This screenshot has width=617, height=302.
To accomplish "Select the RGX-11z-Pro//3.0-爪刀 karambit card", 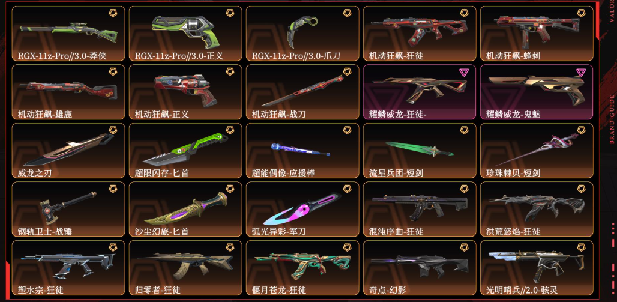I will (302, 34).
